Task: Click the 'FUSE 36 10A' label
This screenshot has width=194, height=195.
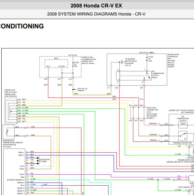Action: [x=76, y=64]
